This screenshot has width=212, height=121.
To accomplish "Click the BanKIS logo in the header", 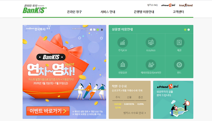I will pos(35,9).
